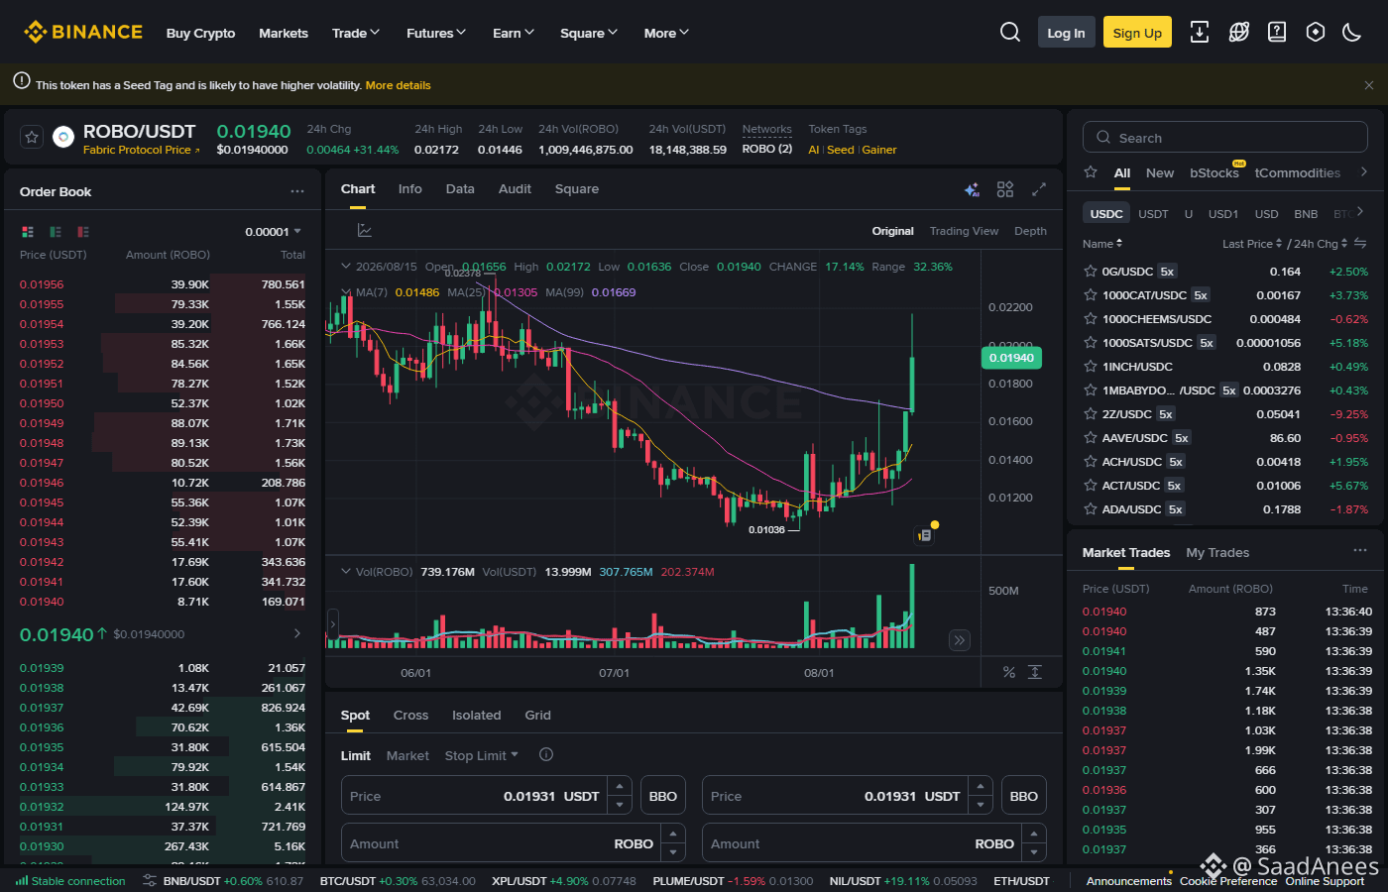Show both buy and sell orders view

tap(28, 232)
